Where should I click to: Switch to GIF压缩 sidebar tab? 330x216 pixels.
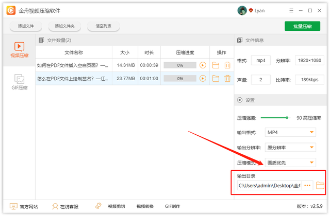tap(19, 82)
